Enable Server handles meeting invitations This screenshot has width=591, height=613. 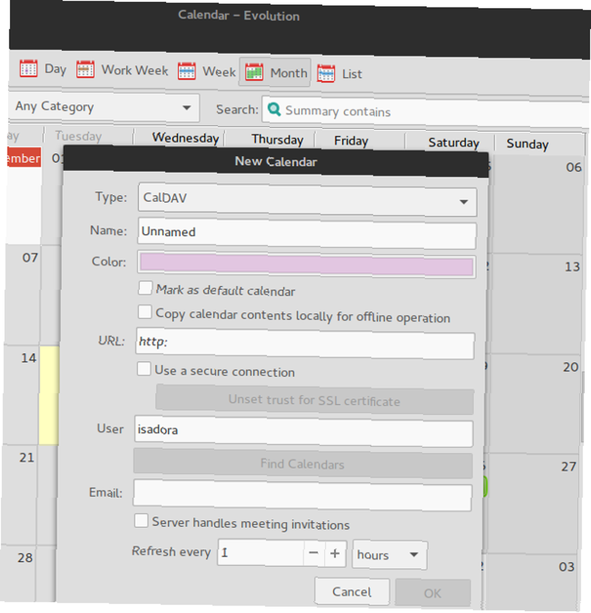coord(141,521)
